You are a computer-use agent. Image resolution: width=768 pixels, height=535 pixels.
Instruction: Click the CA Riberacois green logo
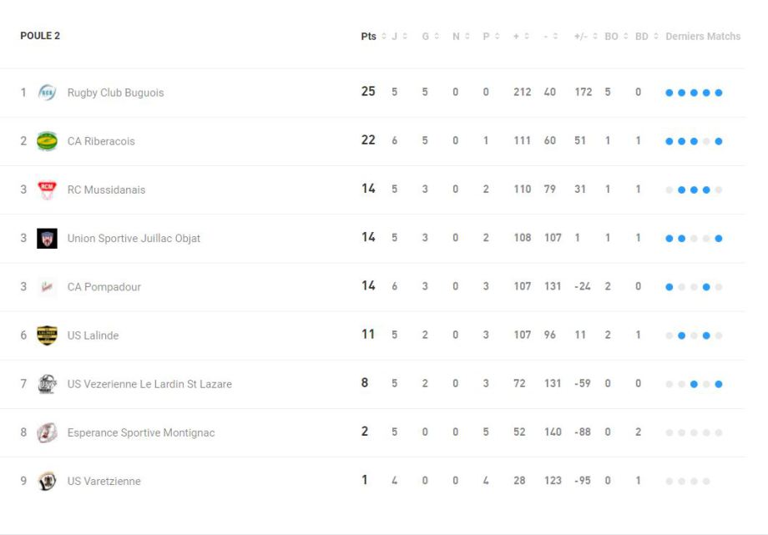[x=48, y=141]
